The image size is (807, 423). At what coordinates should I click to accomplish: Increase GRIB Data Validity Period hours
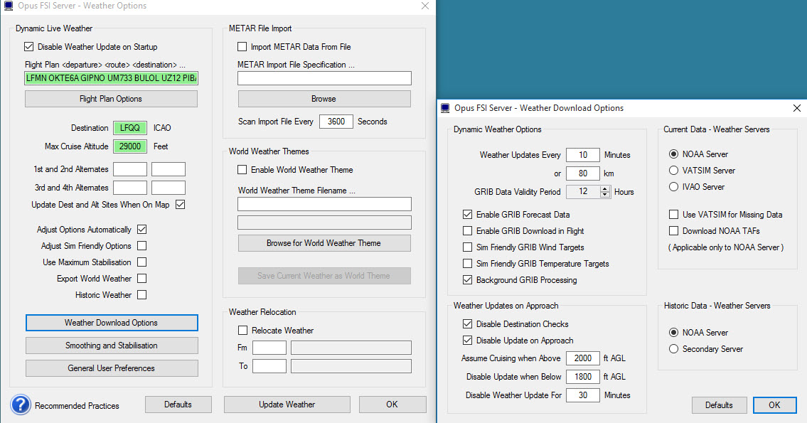click(x=605, y=189)
